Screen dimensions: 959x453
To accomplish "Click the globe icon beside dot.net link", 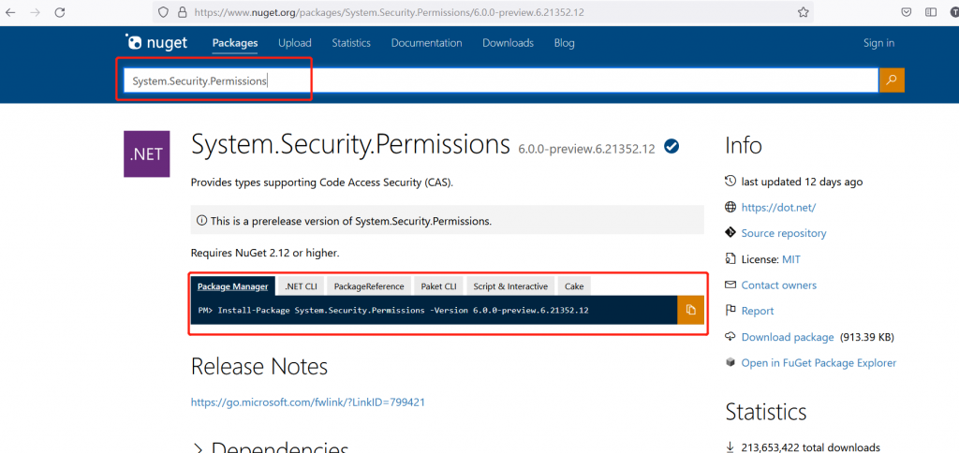I will [x=730, y=207].
